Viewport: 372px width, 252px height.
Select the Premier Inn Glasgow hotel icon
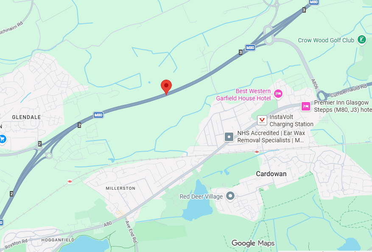pyautogui.click(x=306, y=106)
